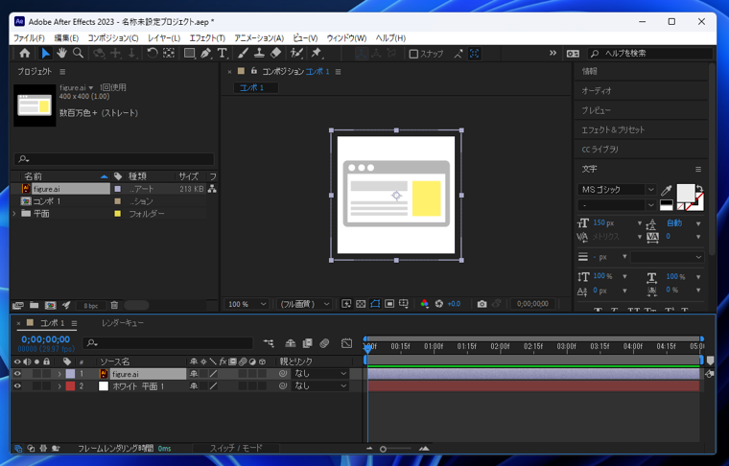Image resolution: width=729 pixels, height=466 pixels.
Task: Open the 100% magnification dropdown
Action: tap(247, 304)
